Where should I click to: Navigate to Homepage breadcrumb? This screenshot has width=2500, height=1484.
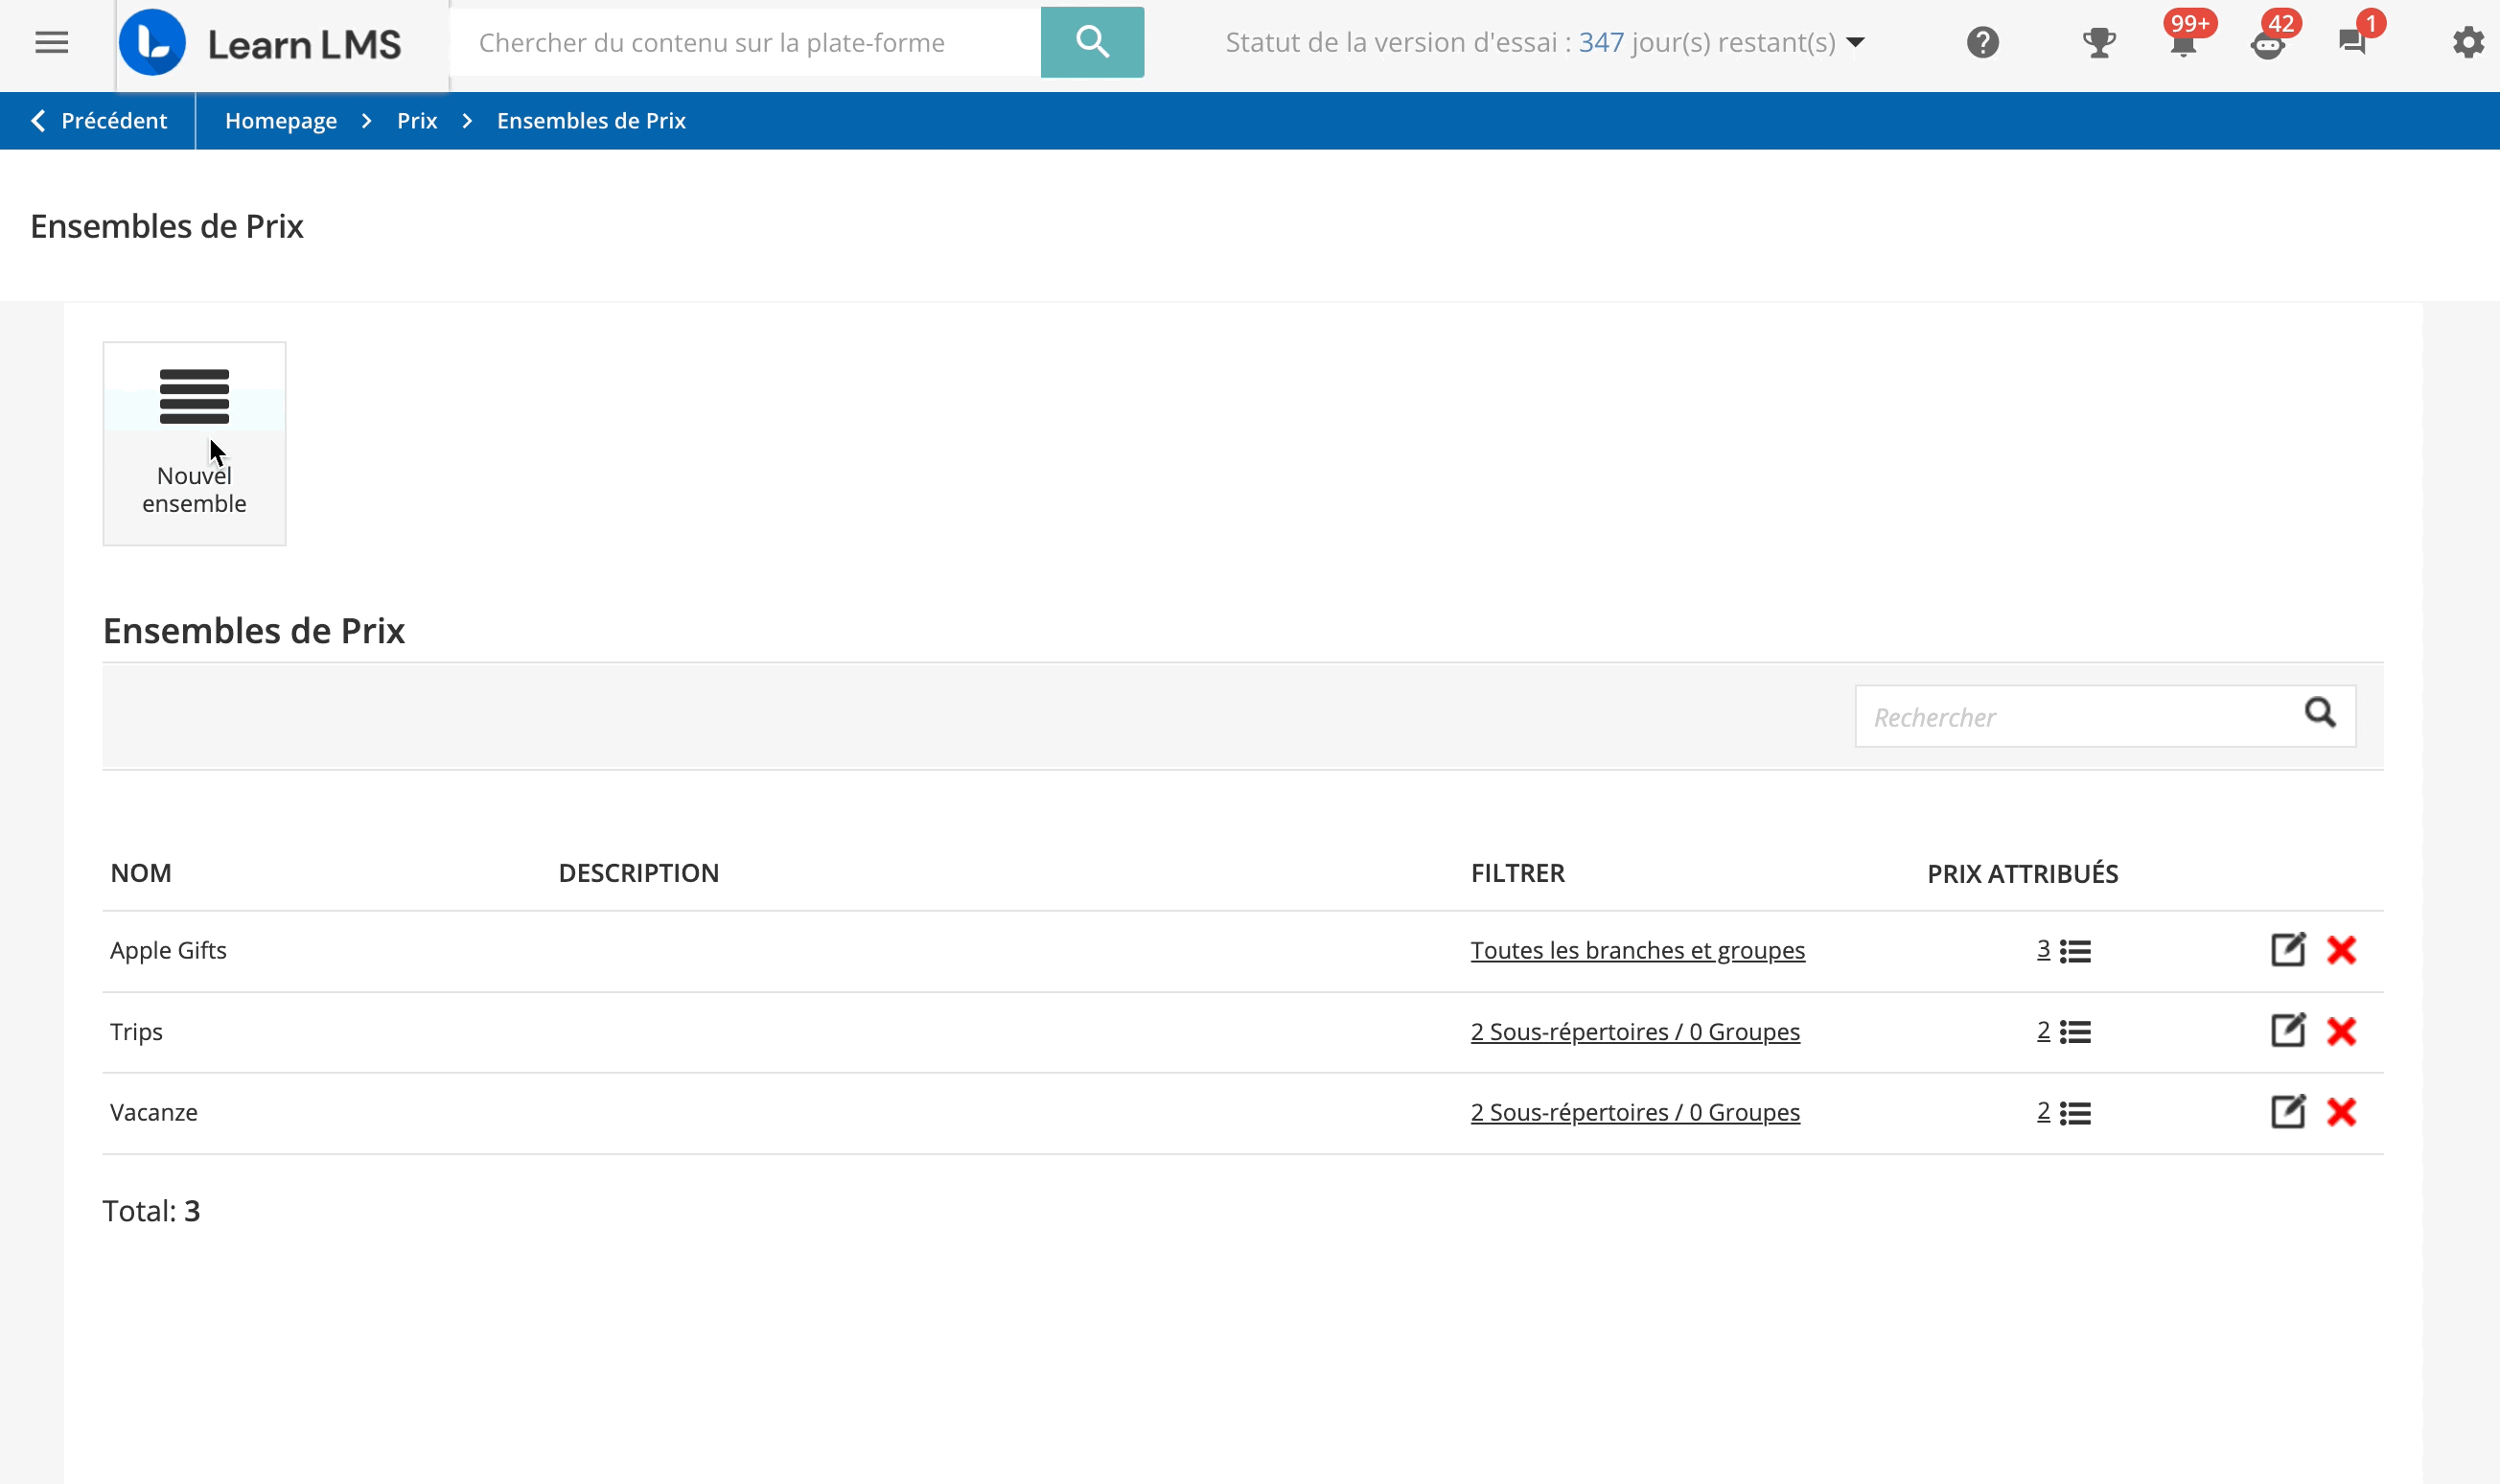281,121
